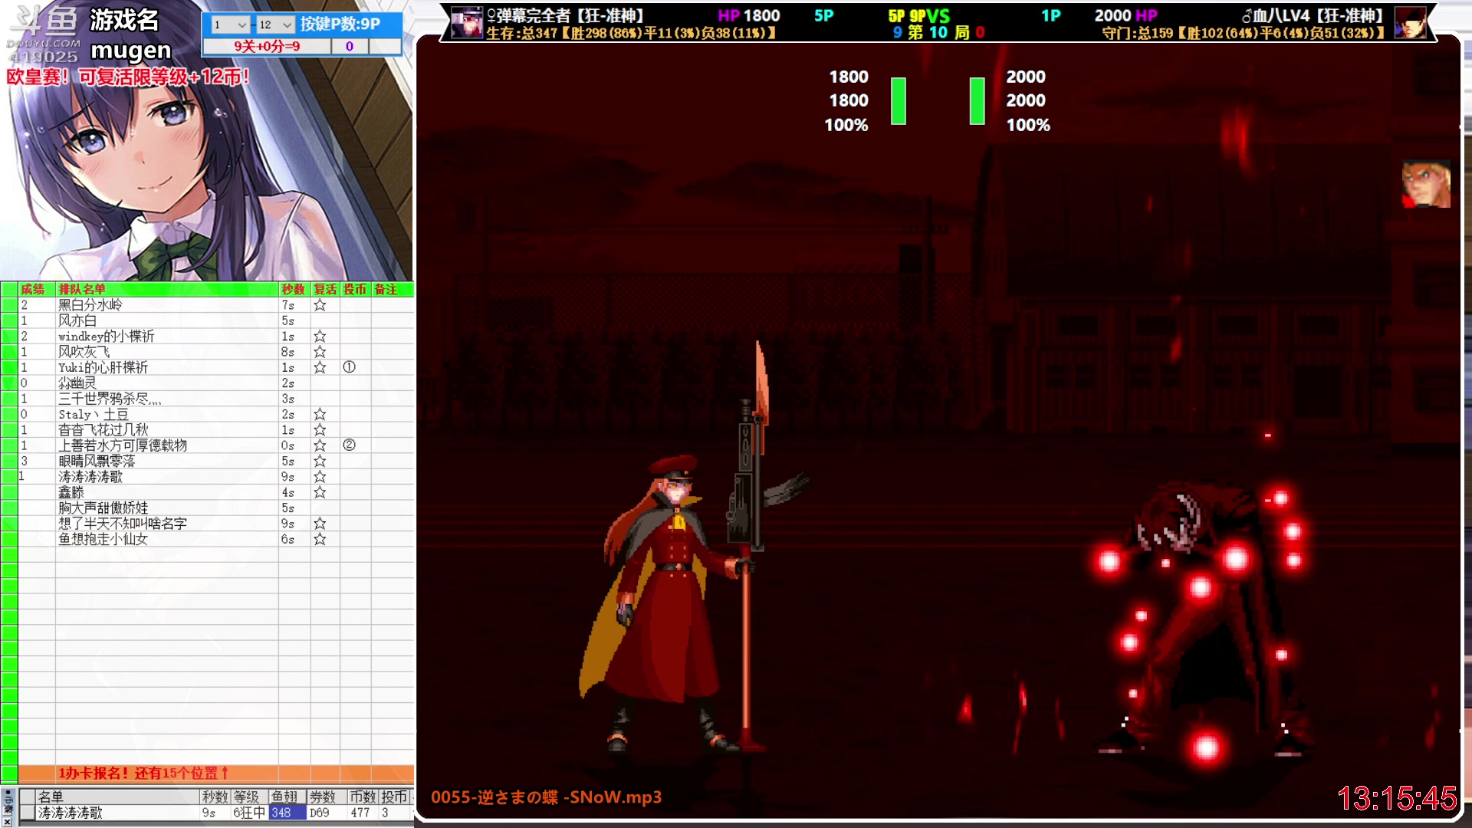Click the row selector box beside 涛涛涛涛歌
The height and width of the screenshot is (828, 1472).
point(27,813)
